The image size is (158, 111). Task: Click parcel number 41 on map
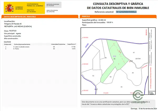(x=134, y=53)
